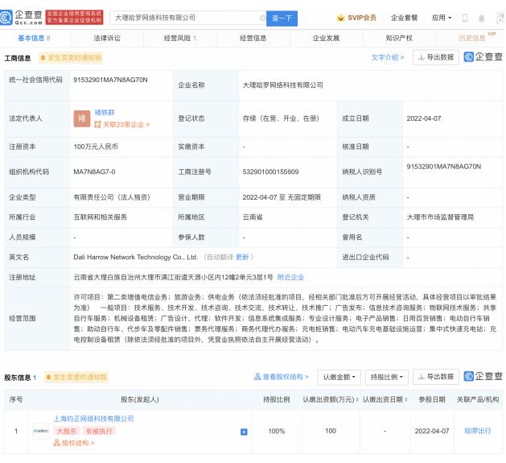The image size is (506, 463).
Task: Open 认缴金额 dropdown filter
Action: [x=339, y=377]
